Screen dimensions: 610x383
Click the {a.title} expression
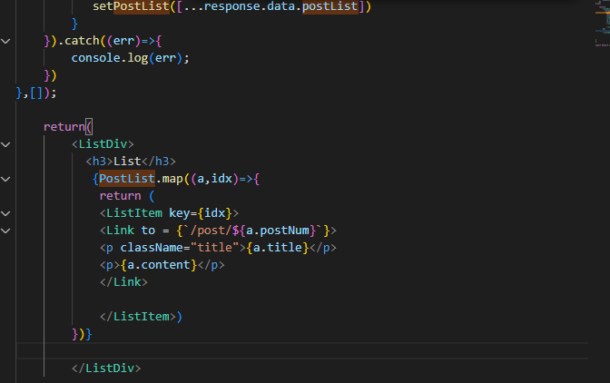[278, 248]
